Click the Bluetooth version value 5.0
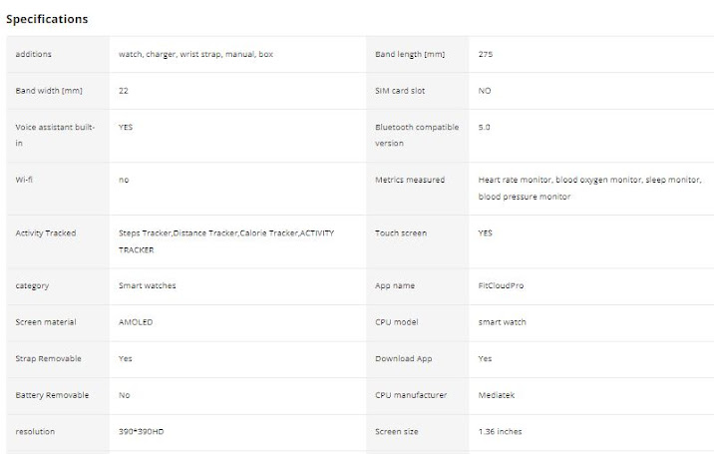This screenshot has width=714, height=454. coord(485,128)
